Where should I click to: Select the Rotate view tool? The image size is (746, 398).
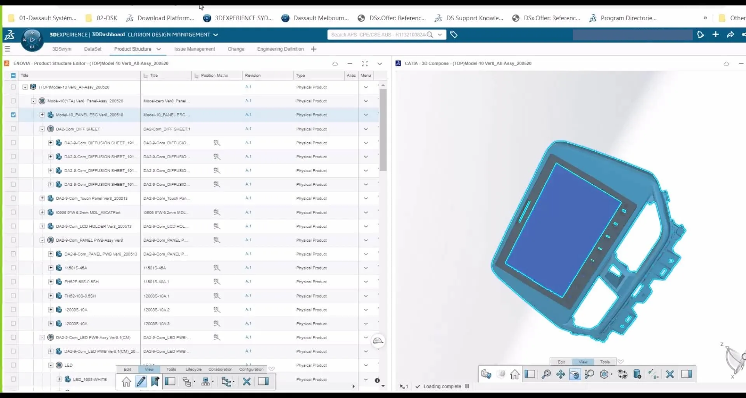click(575, 374)
